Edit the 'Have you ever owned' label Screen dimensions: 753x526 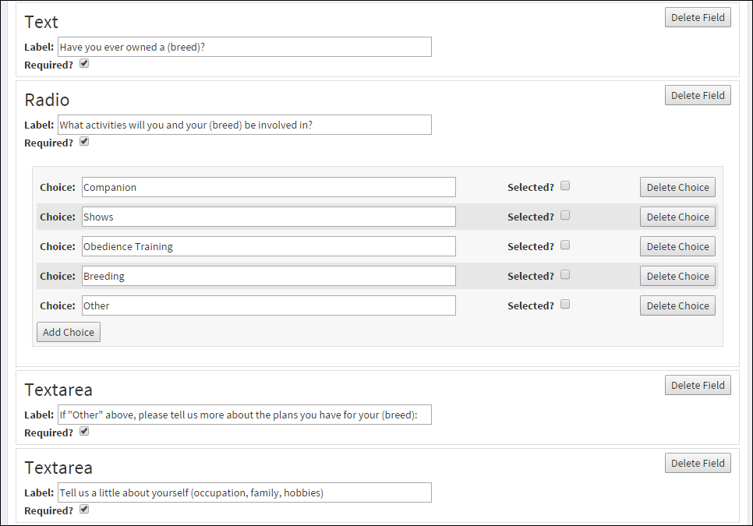click(x=245, y=47)
